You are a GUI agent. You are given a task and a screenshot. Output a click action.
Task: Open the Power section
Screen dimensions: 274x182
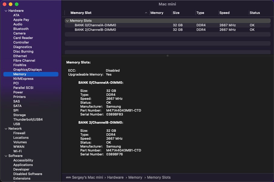pos(18,92)
